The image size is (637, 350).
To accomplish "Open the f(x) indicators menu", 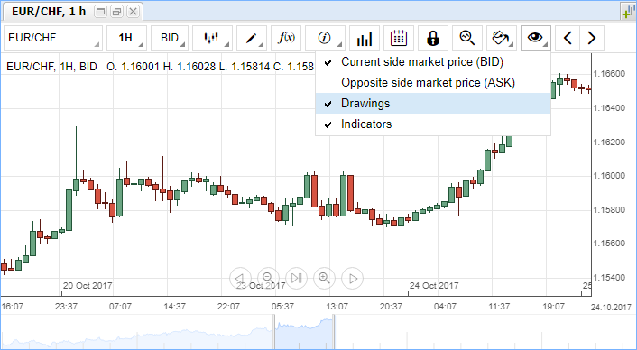I will tap(286, 38).
